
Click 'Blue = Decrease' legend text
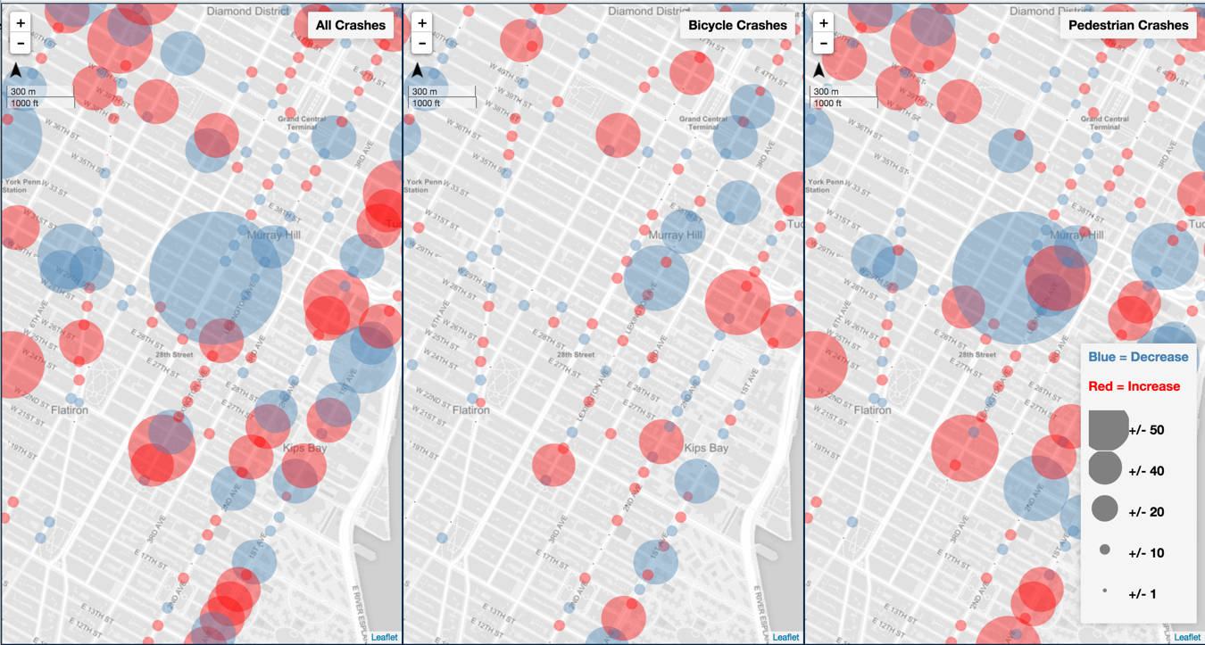(1138, 357)
